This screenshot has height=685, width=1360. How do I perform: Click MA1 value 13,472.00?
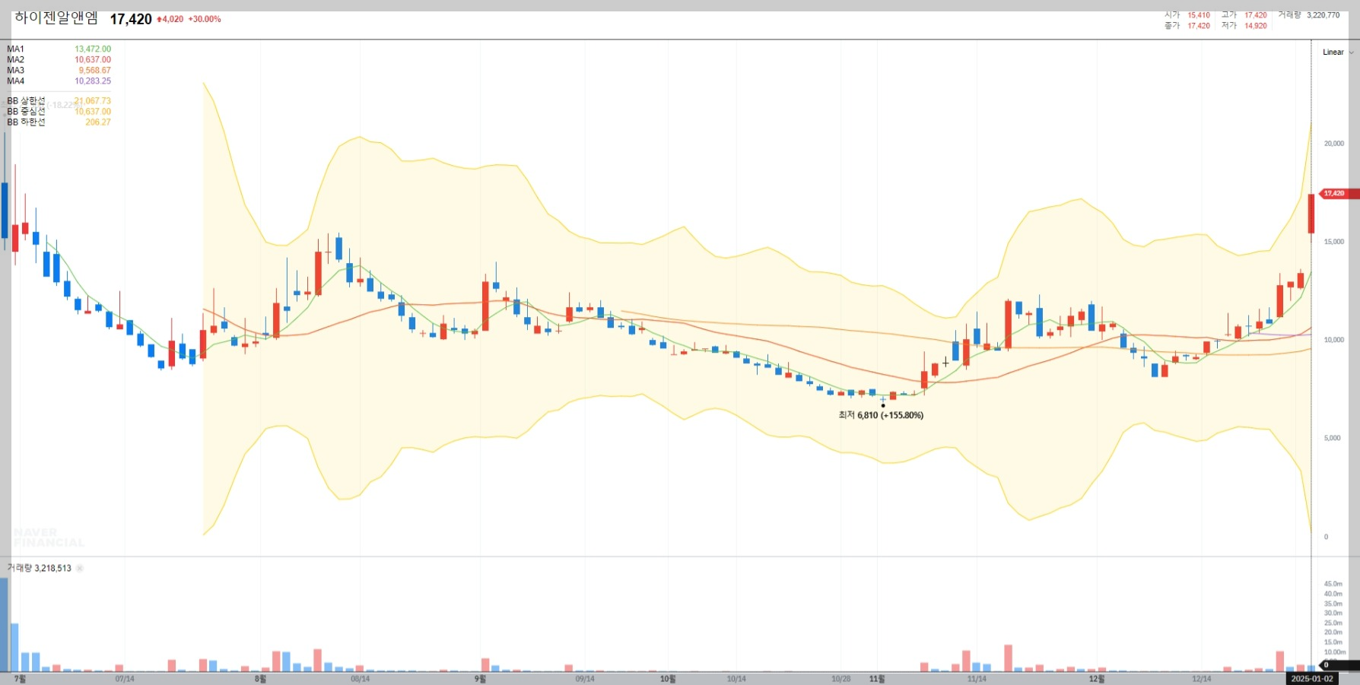point(93,49)
